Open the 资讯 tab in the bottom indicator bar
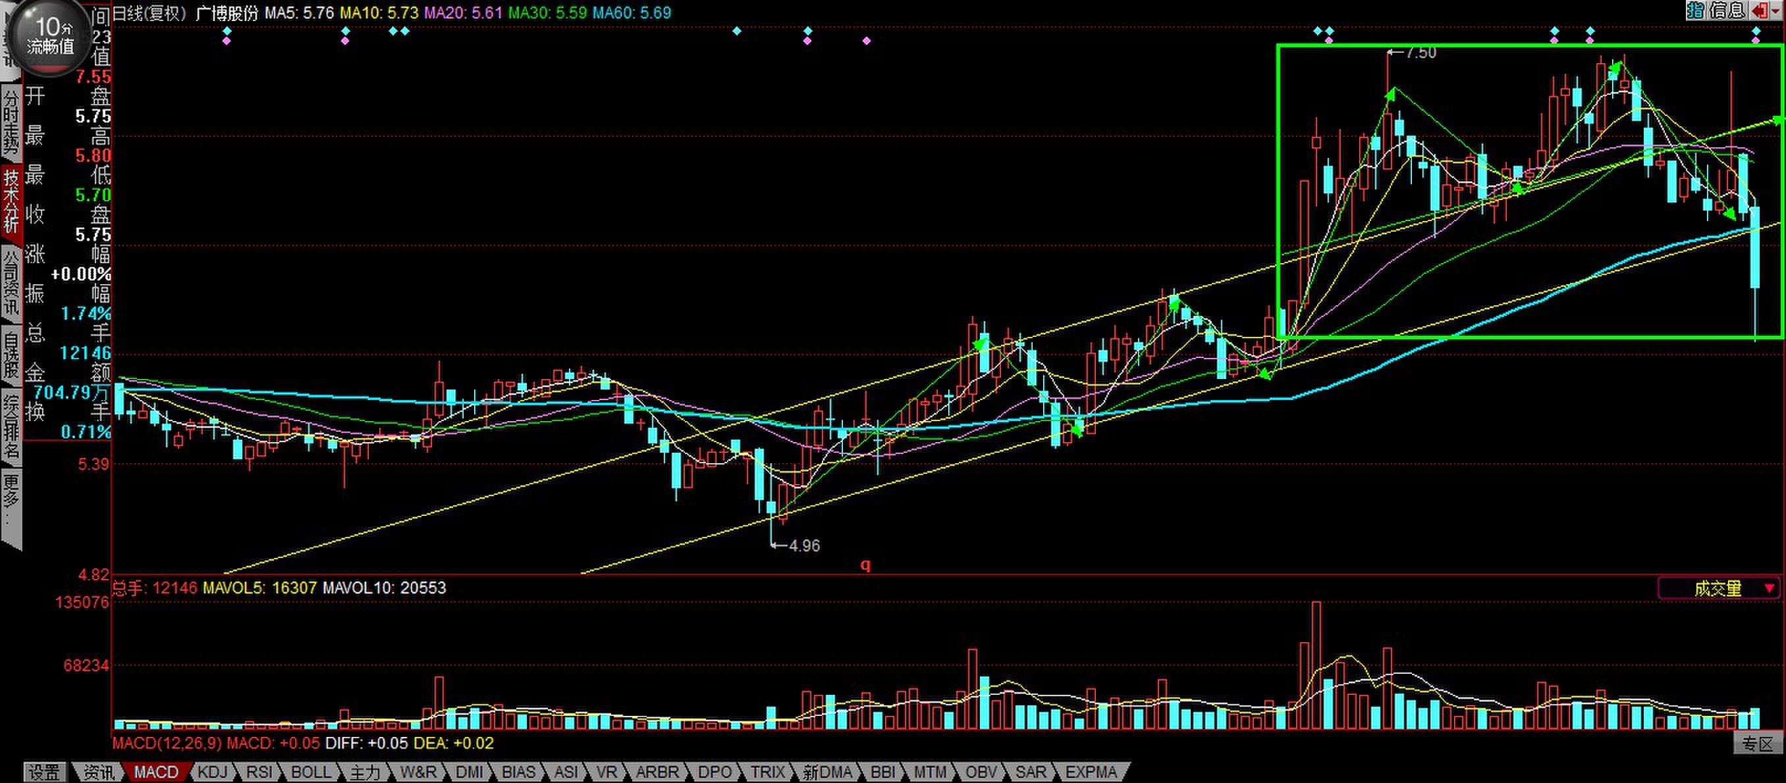 [98, 772]
